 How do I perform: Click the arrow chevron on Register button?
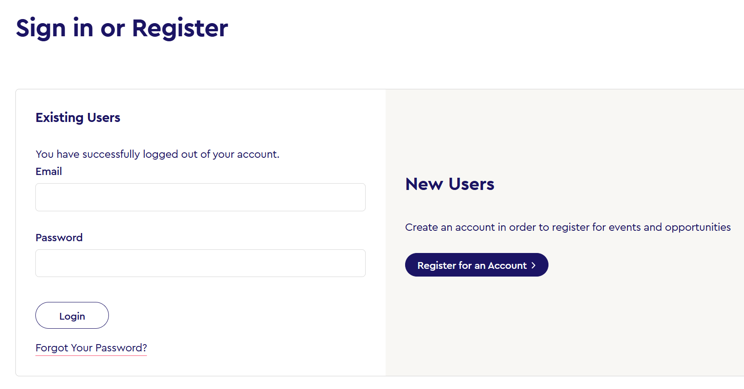coord(534,265)
